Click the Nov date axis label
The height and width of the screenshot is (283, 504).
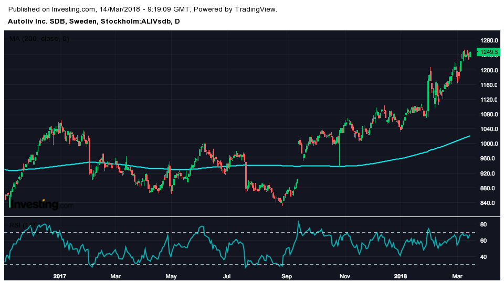tap(344, 276)
